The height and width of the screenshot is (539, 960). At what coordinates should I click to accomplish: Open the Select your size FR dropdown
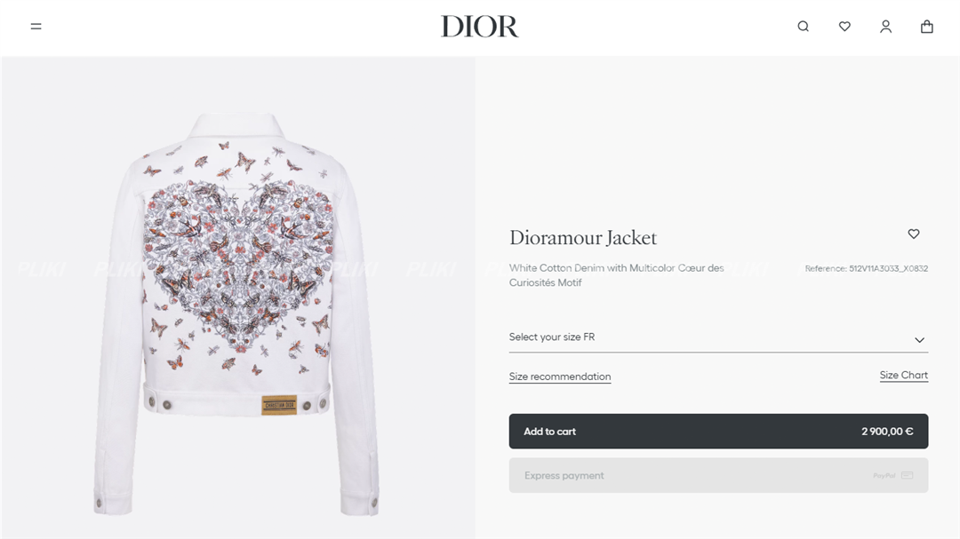(x=718, y=337)
